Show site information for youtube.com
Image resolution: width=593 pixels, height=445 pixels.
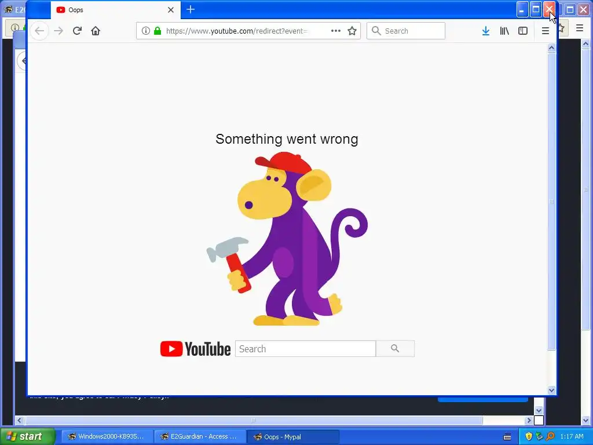coord(145,31)
